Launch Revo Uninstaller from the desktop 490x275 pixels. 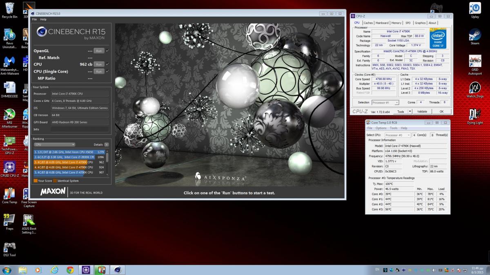click(9, 39)
